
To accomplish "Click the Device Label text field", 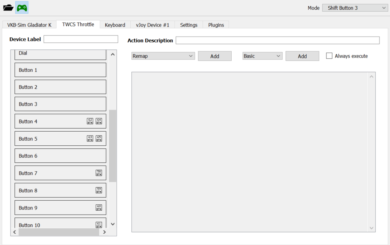I will pyautogui.click(x=81, y=39).
